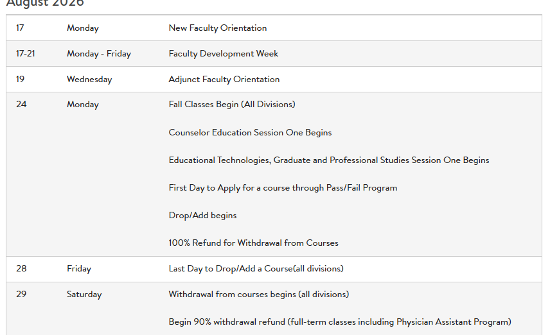Screen dimensions: 550x335
Task: Click the Saturday day cell
Action: (84, 295)
